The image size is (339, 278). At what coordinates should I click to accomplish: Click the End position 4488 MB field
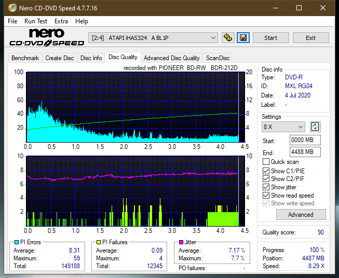pyautogui.click(x=305, y=152)
